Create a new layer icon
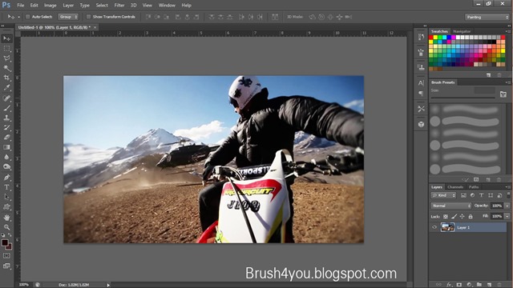Screen dimensions: 513x288 pyautogui.click(x=490, y=285)
